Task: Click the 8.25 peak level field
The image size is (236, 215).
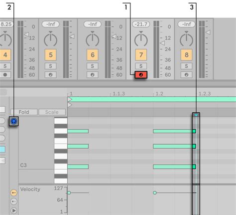Action: point(6,24)
